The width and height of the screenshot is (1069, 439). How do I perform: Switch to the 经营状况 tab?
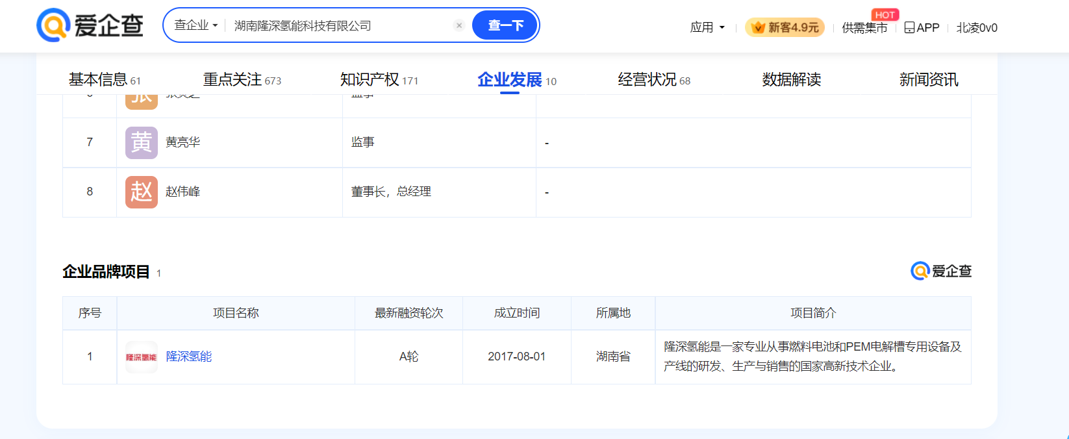[x=654, y=79]
